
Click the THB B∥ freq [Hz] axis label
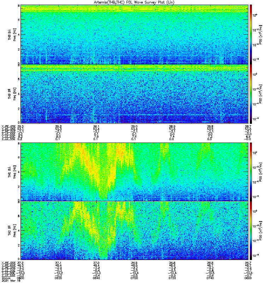coord(12,94)
